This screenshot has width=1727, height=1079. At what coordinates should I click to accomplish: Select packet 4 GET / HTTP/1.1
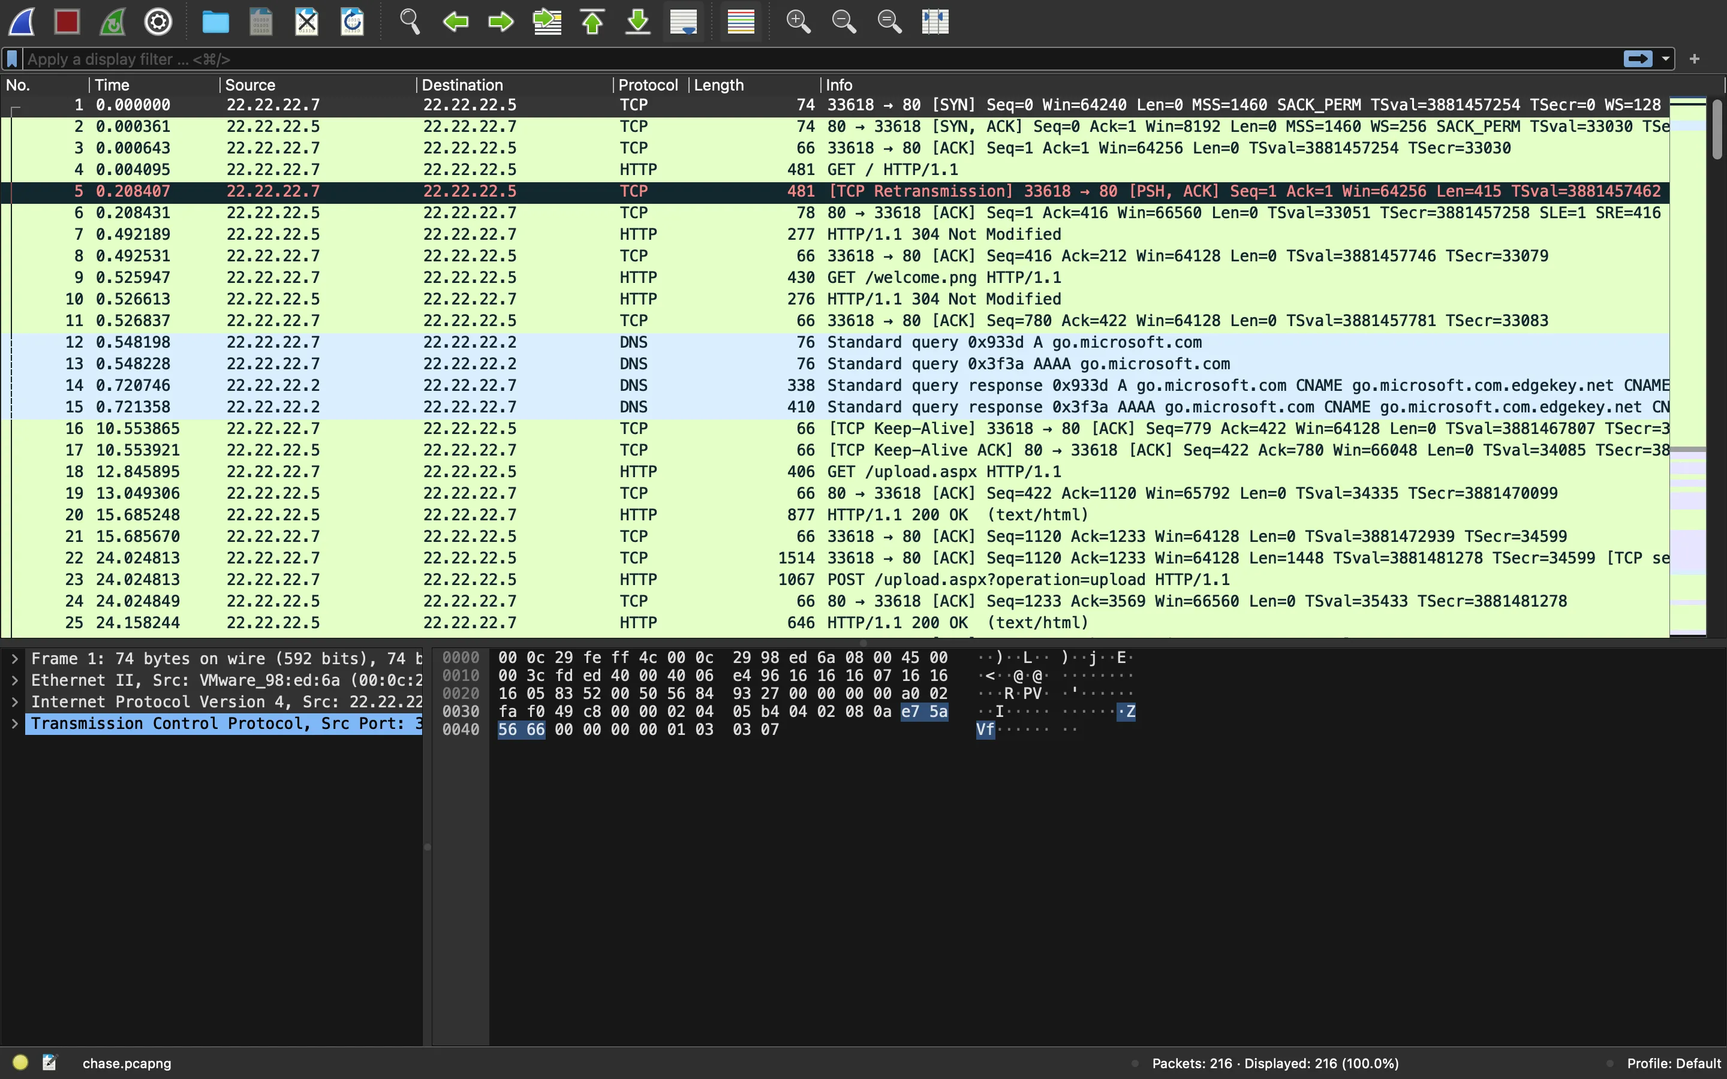tap(835, 170)
